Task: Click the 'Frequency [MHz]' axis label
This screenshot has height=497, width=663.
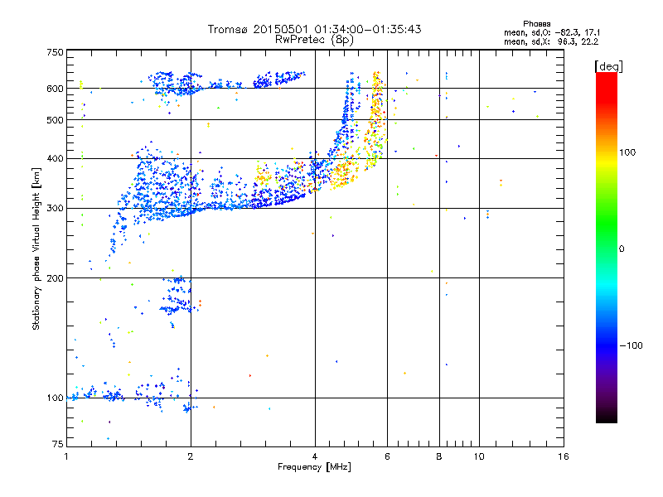Action: coord(314,467)
